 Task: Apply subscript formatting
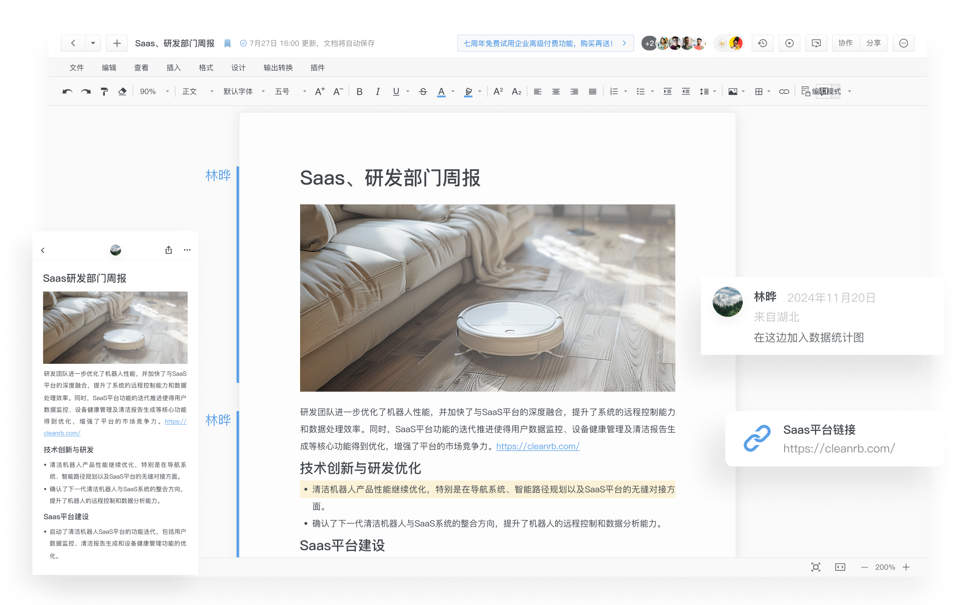point(517,92)
